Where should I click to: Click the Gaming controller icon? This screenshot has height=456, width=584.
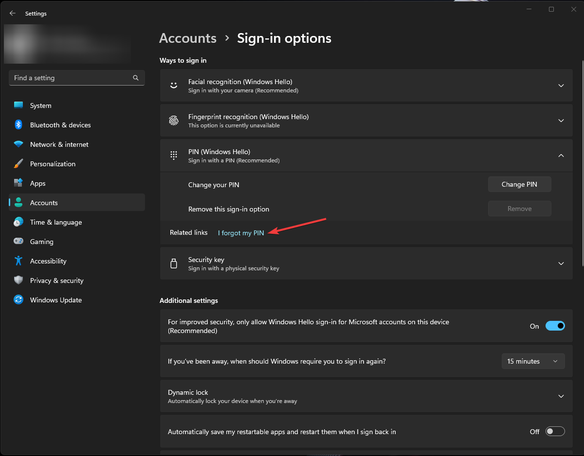(x=18, y=242)
